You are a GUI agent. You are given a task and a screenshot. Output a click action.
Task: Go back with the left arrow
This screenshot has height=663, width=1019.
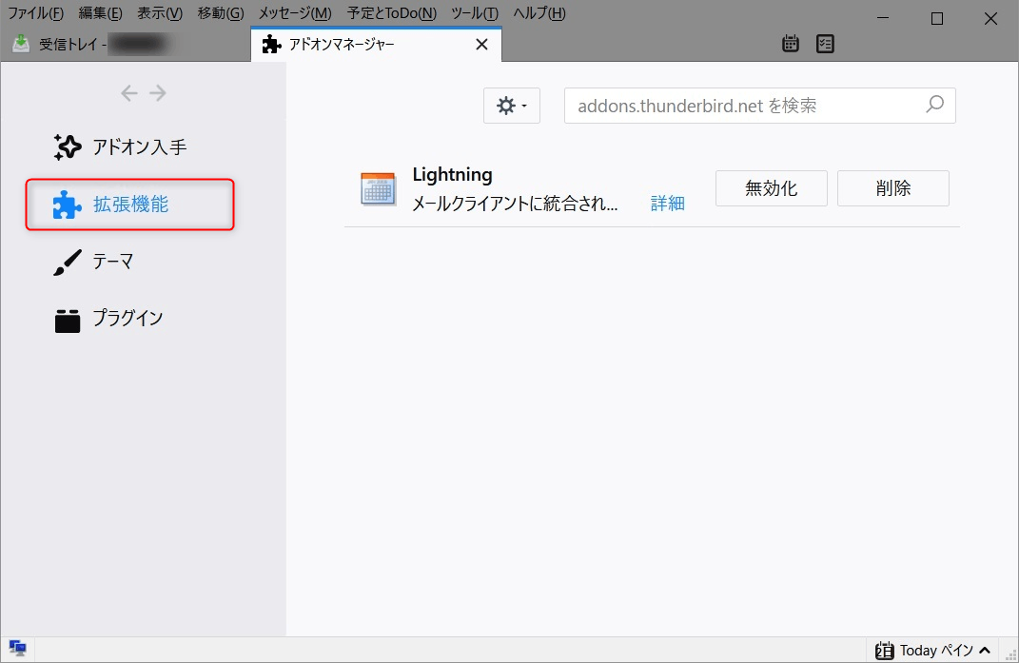coord(128,93)
